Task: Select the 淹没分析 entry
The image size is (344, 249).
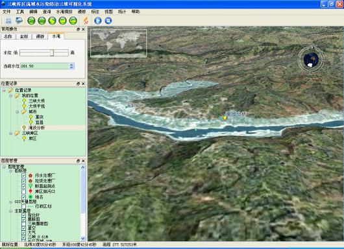Action: click(36, 128)
